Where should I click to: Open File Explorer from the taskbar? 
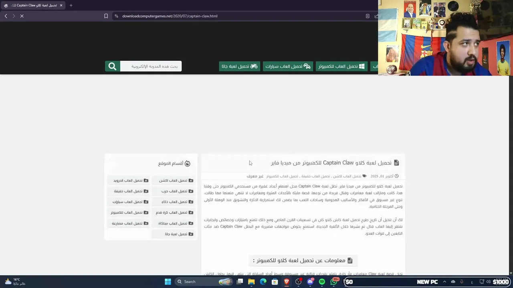click(x=251, y=282)
